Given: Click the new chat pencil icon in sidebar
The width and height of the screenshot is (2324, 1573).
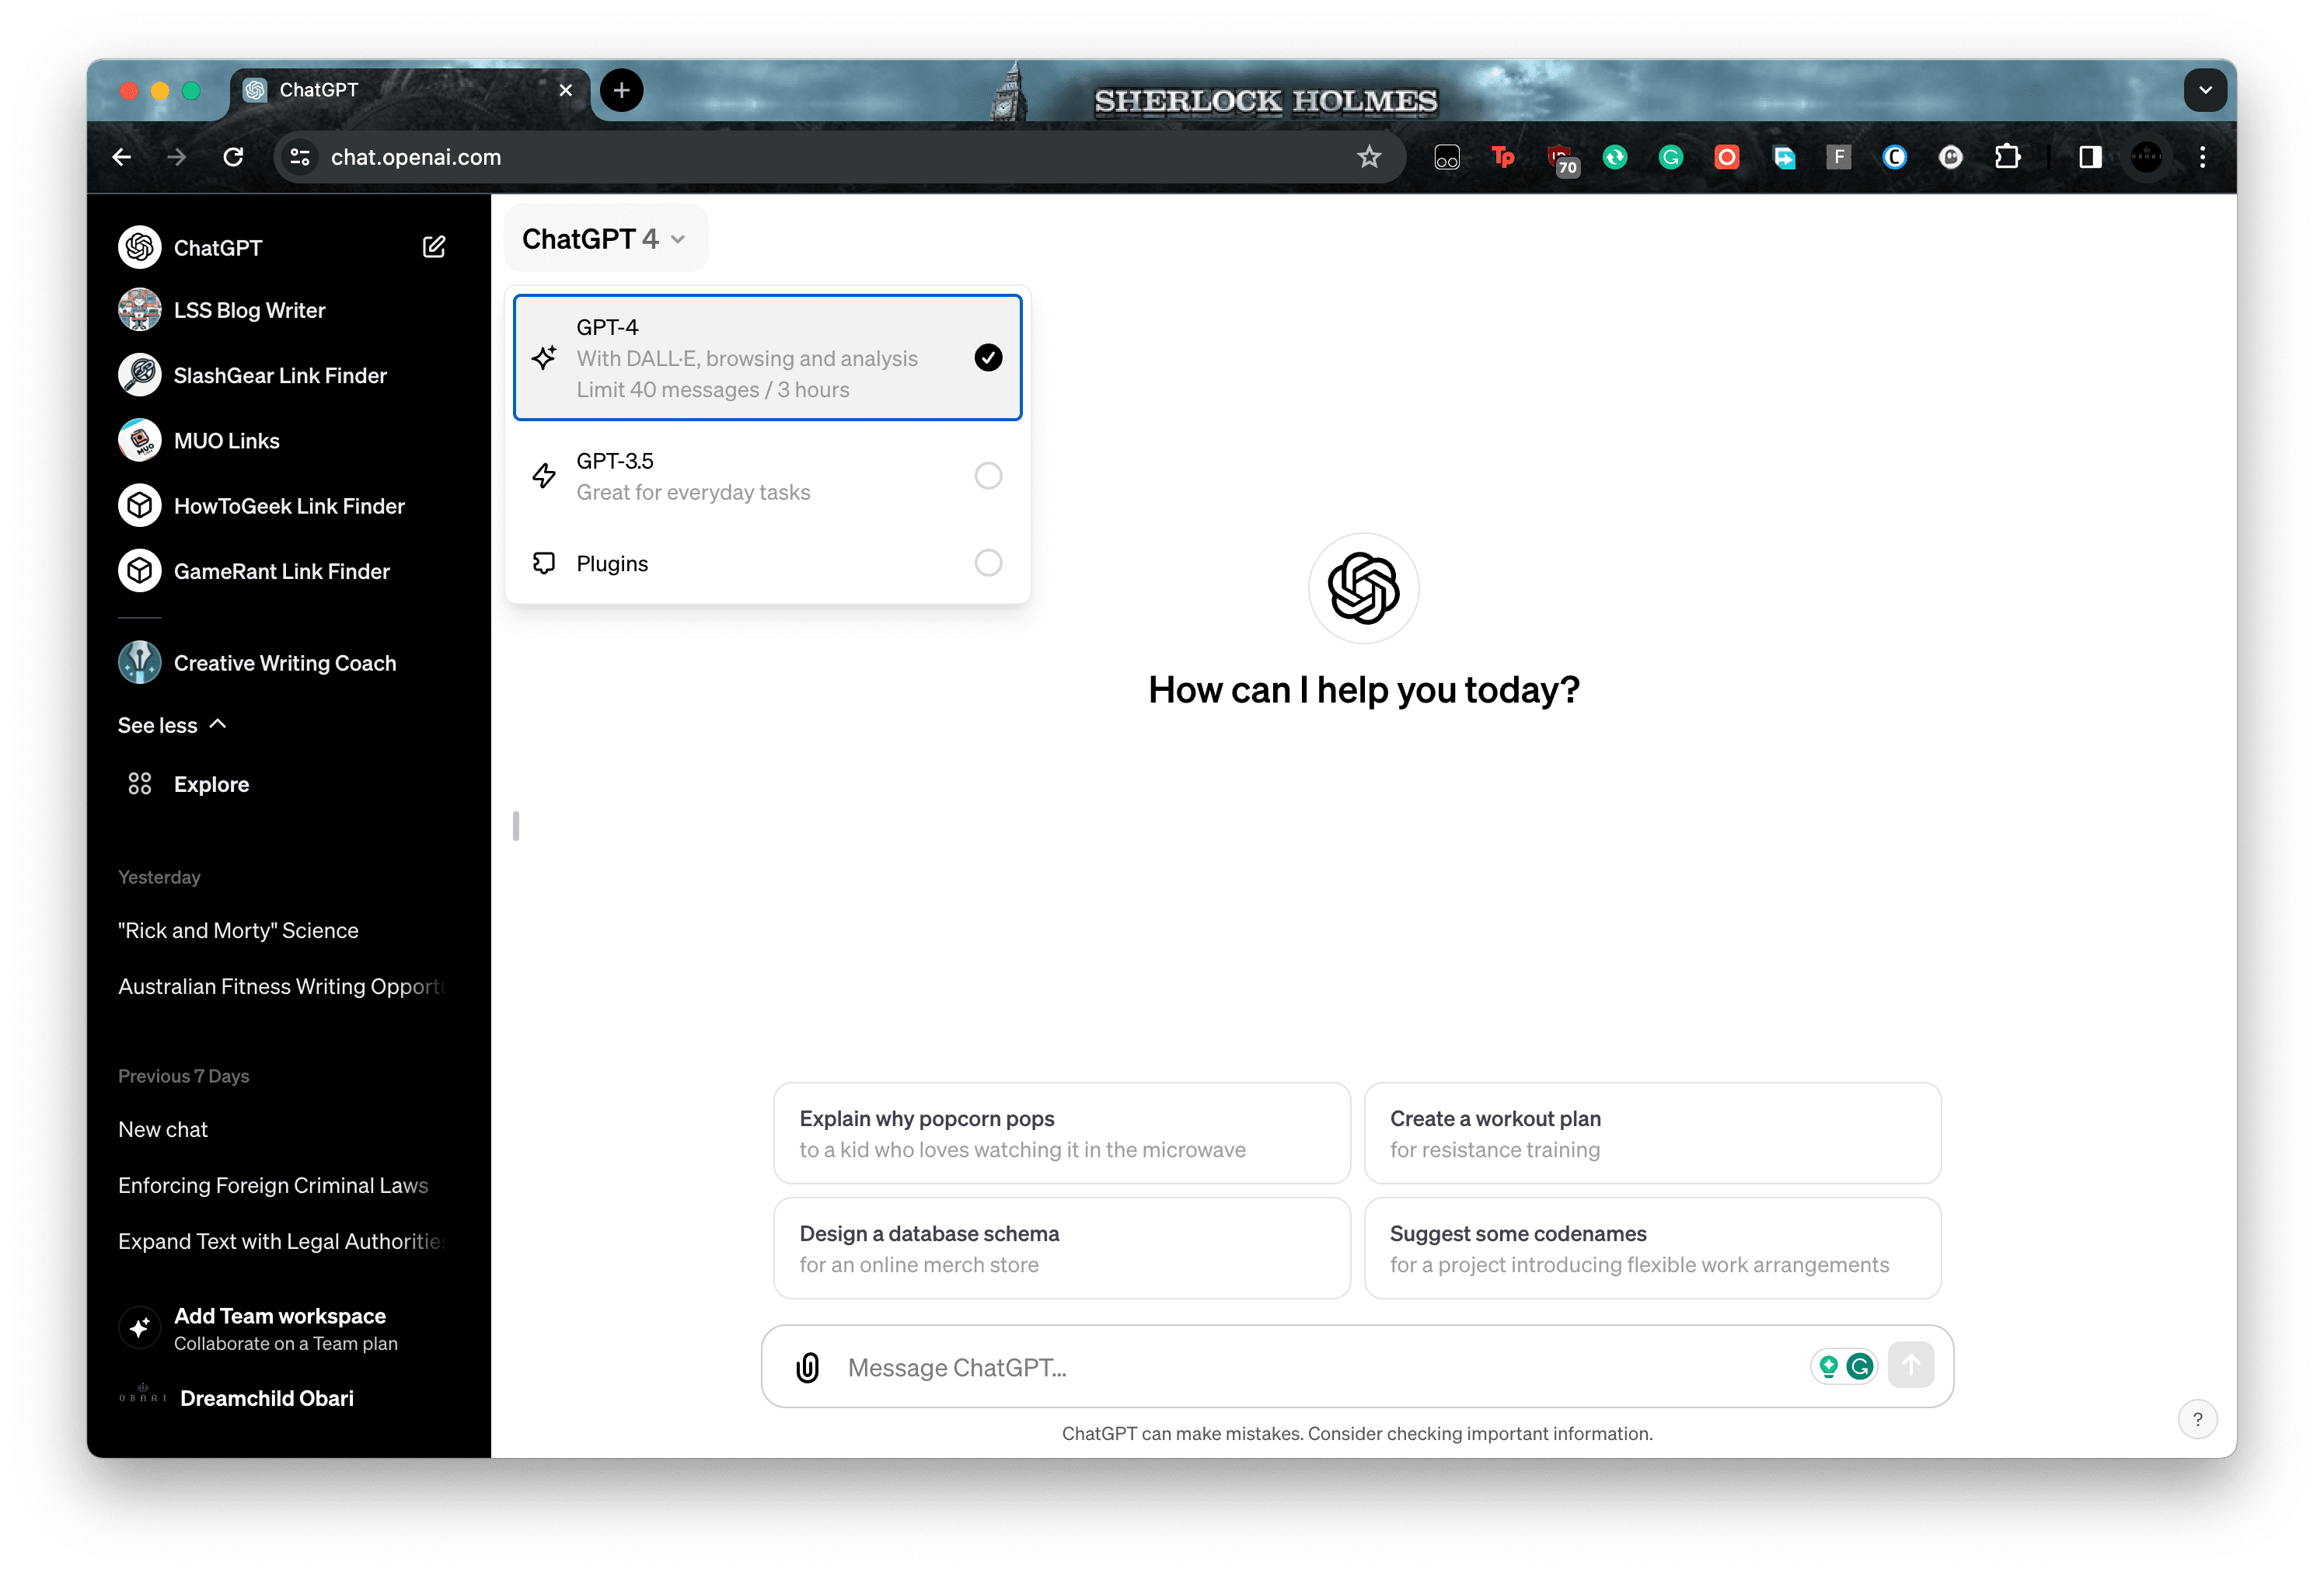Looking at the screenshot, I should pos(433,247).
